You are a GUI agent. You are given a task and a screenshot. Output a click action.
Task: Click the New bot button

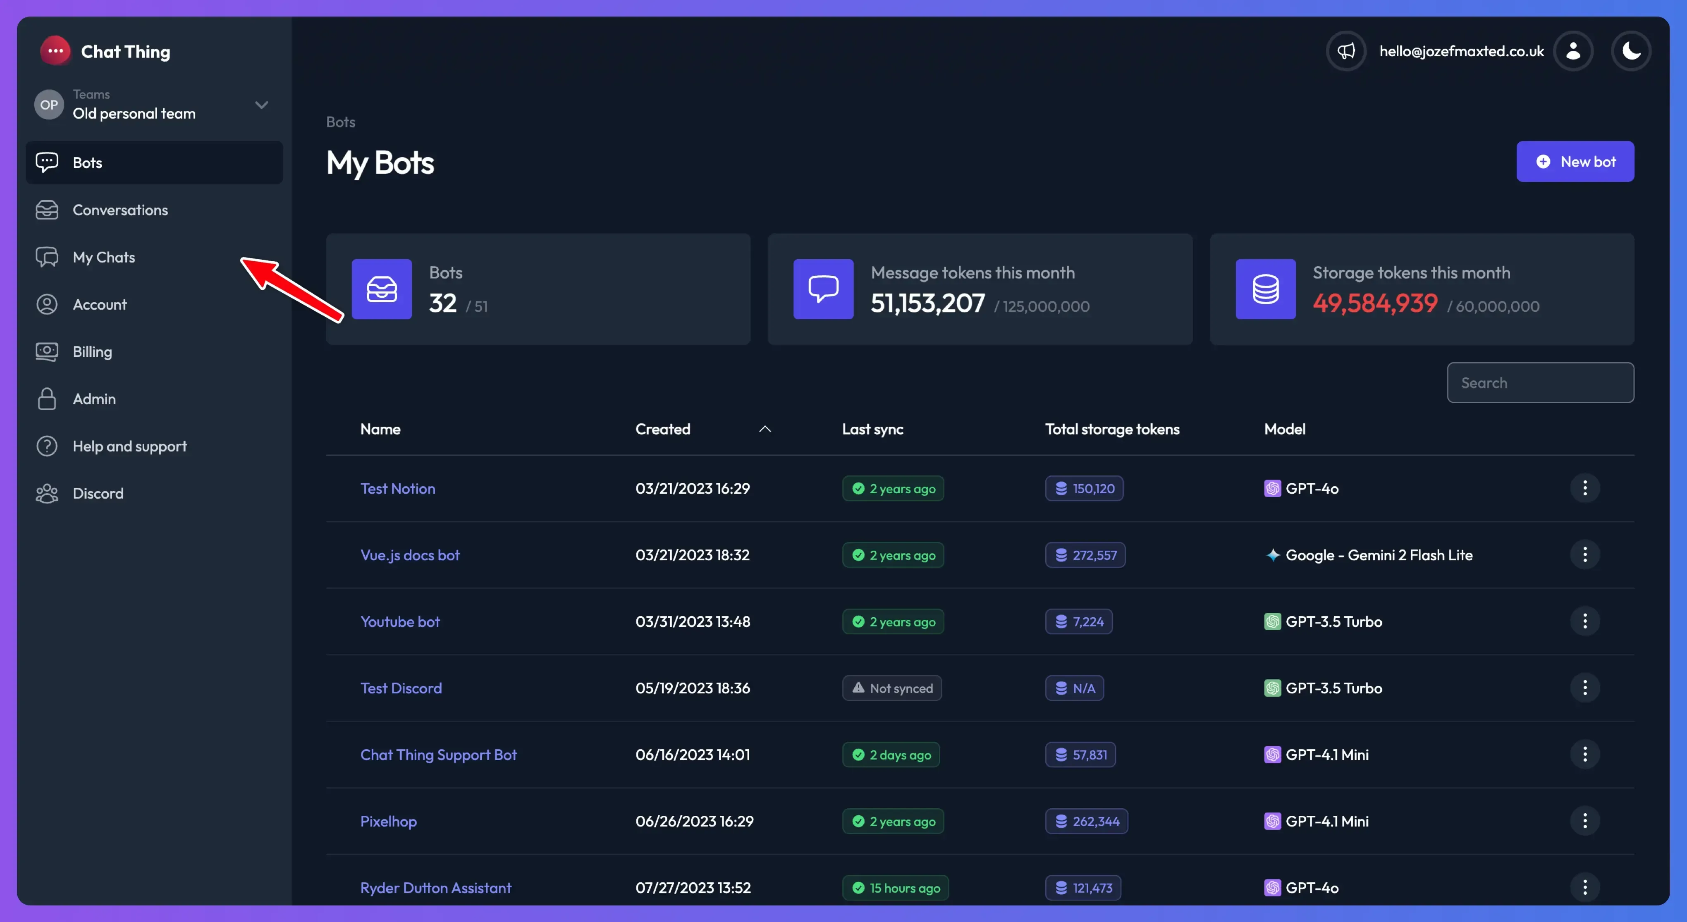(1575, 162)
